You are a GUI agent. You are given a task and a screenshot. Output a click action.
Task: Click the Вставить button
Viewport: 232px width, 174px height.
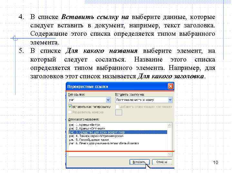[x=140, y=162]
